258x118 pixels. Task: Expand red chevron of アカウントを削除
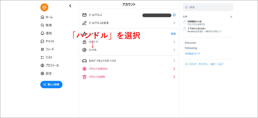(x=174, y=77)
